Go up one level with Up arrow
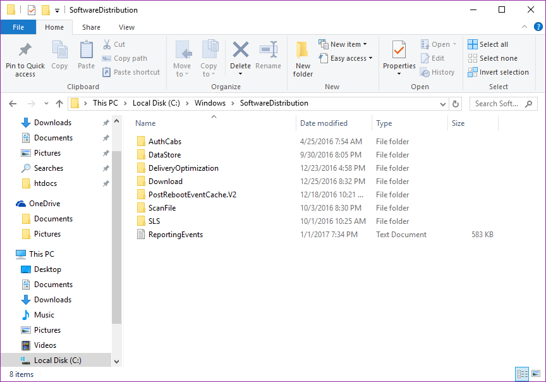The width and height of the screenshot is (546, 382). [59, 104]
